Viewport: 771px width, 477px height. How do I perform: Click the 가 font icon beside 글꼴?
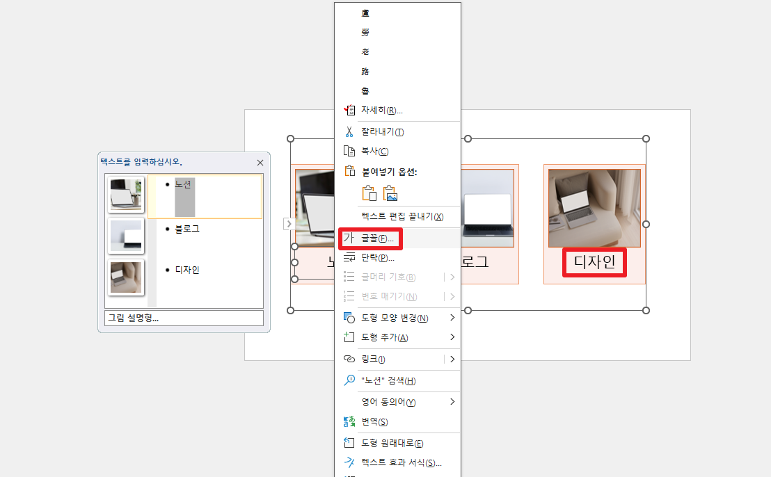pos(352,239)
